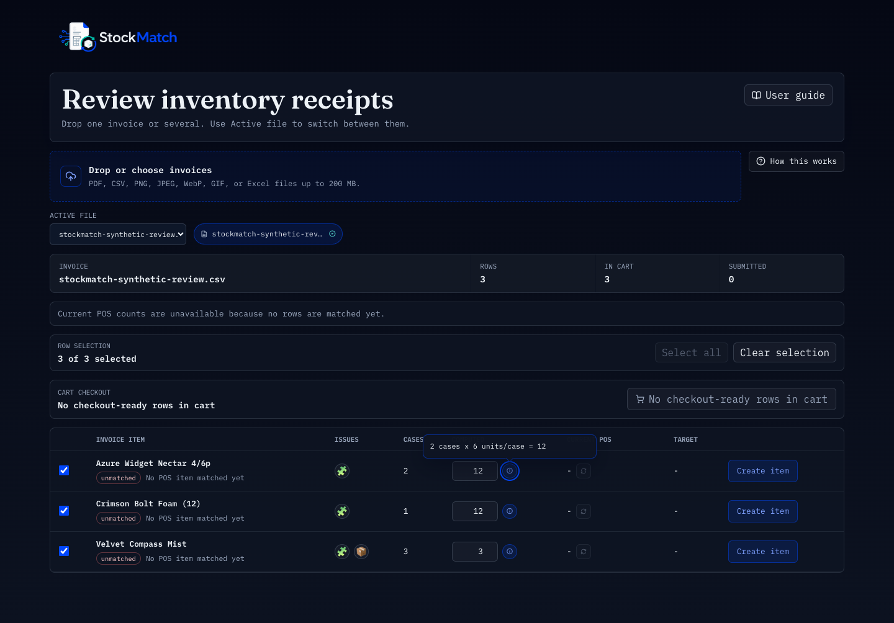Click info icon beside Azure Widget Nectar quantity
Image resolution: width=894 pixels, height=623 pixels.
point(510,471)
